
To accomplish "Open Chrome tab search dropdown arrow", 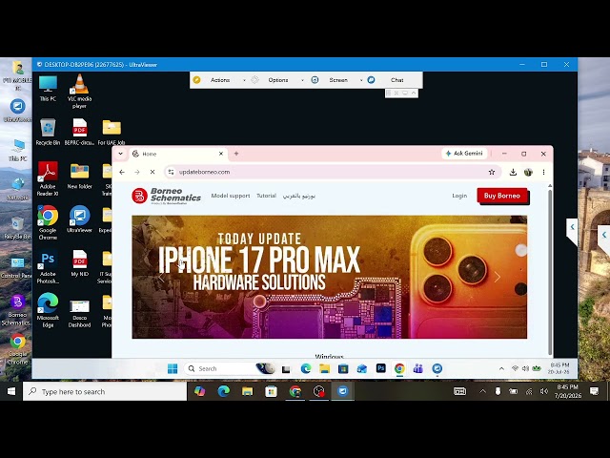I will click(x=121, y=154).
